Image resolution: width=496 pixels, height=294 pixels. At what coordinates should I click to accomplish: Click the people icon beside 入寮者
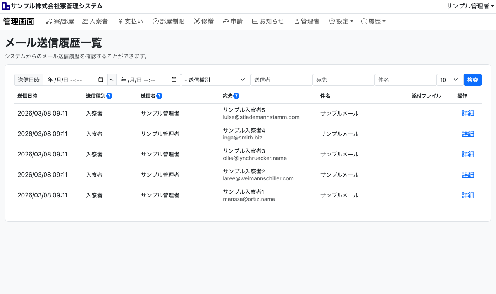click(x=85, y=22)
